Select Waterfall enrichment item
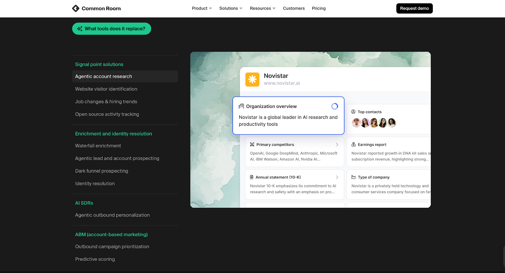505x273 pixels. point(98,146)
